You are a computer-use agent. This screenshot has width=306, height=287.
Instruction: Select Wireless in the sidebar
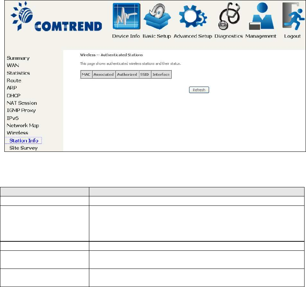17,133
